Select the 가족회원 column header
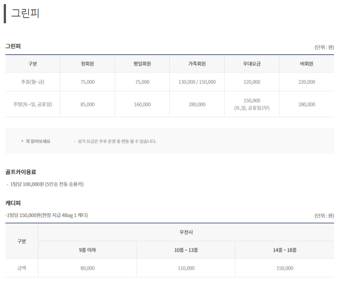Screen dimensions: 338x282 pyautogui.click(x=197, y=64)
